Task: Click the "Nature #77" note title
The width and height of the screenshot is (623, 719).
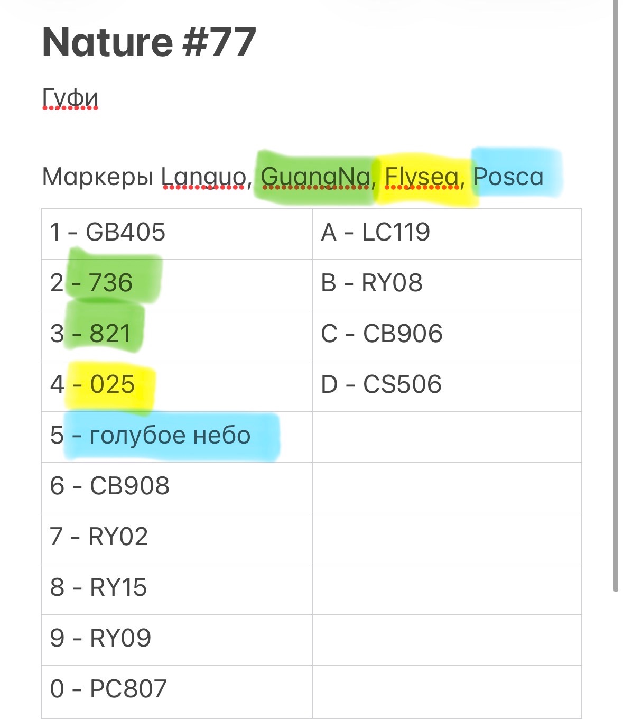Action: (149, 42)
